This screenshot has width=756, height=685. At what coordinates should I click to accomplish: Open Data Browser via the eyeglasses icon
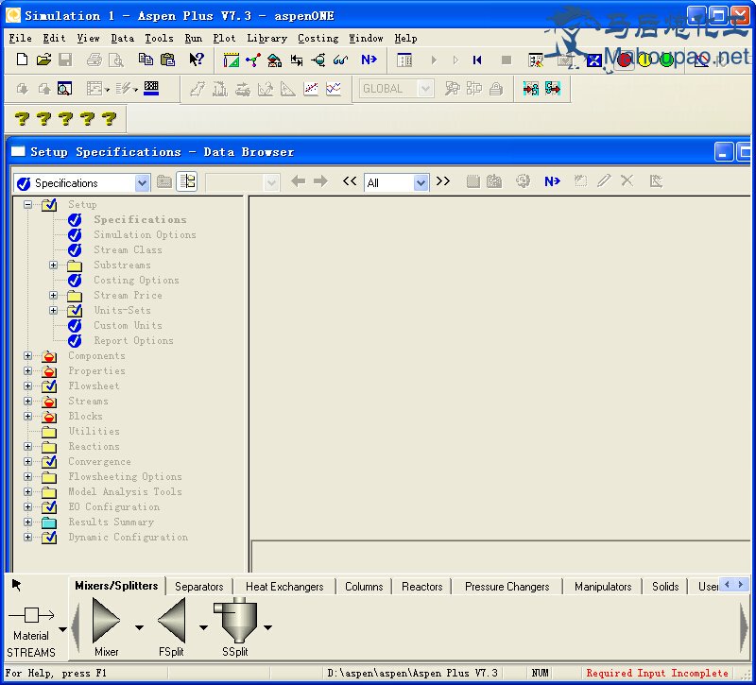tap(341, 60)
